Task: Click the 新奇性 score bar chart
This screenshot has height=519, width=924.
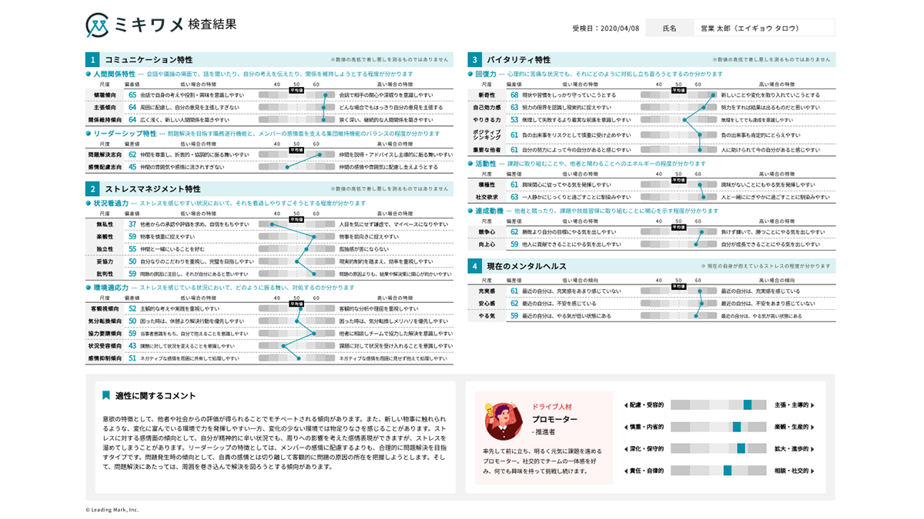Action: pyautogui.click(x=679, y=95)
